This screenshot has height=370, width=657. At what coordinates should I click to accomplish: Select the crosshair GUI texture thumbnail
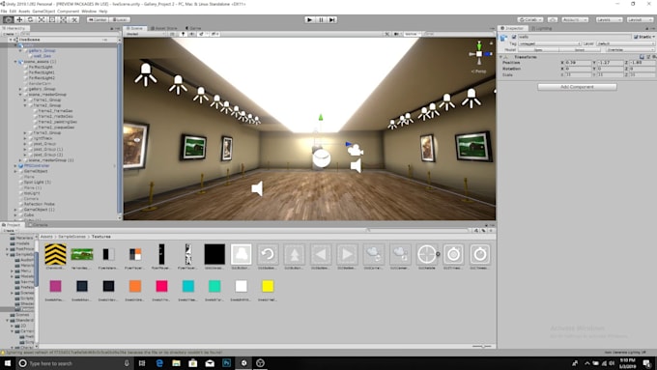[x=426, y=254]
